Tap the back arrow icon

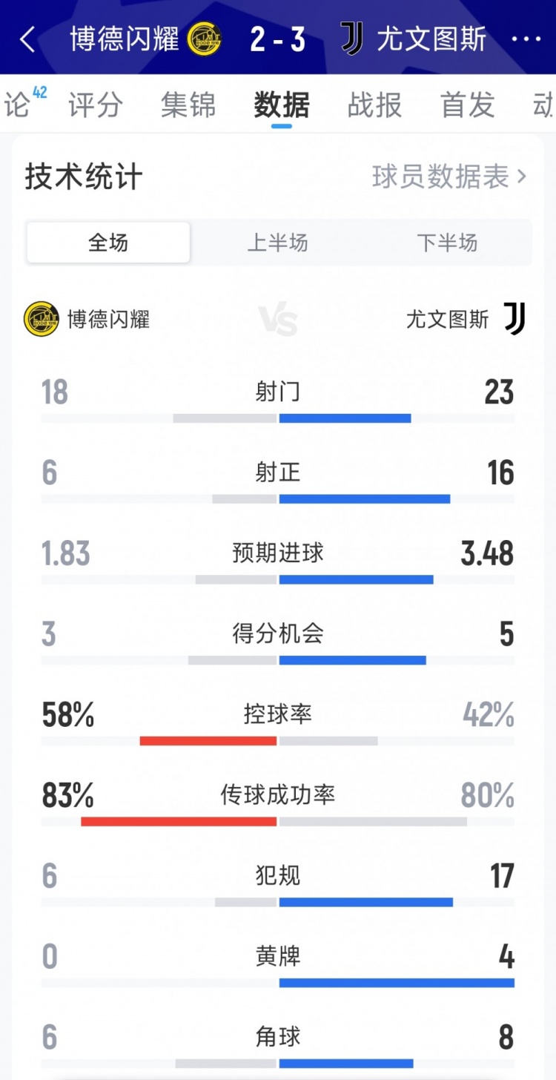coord(27,39)
